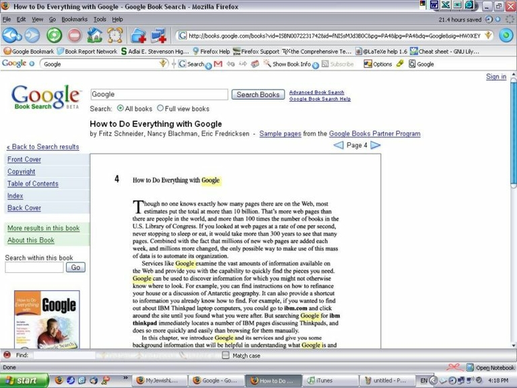Open the Book Report Network bookmark

point(87,51)
